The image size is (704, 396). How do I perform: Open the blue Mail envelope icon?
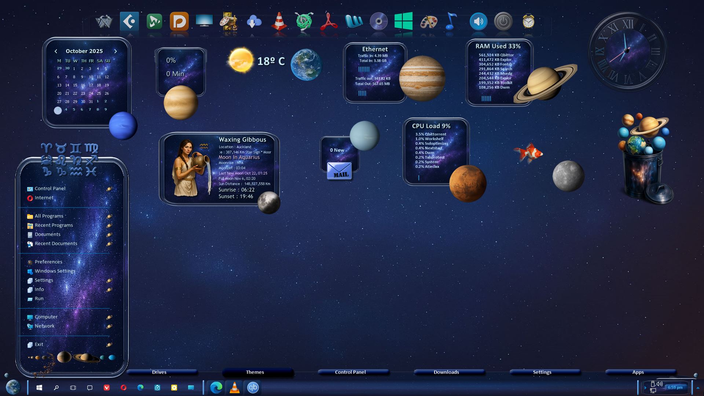tap(339, 171)
